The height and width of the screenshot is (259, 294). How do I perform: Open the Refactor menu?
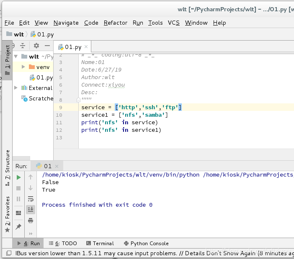click(x=116, y=23)
